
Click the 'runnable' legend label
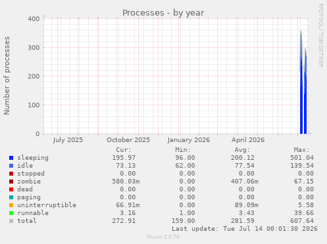click(x=33, y=213)
